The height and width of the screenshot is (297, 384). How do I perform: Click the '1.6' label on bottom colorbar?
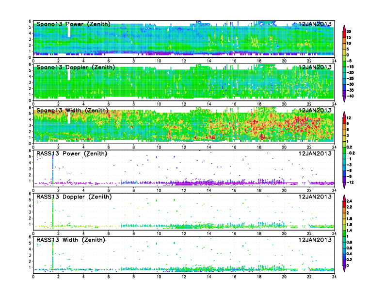(x=349, y=225)
